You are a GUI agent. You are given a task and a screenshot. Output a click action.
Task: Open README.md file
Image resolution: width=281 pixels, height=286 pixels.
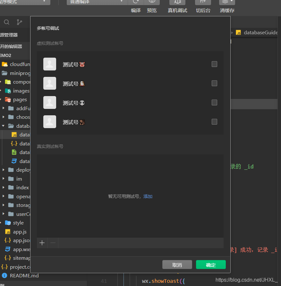pos(20,275)
